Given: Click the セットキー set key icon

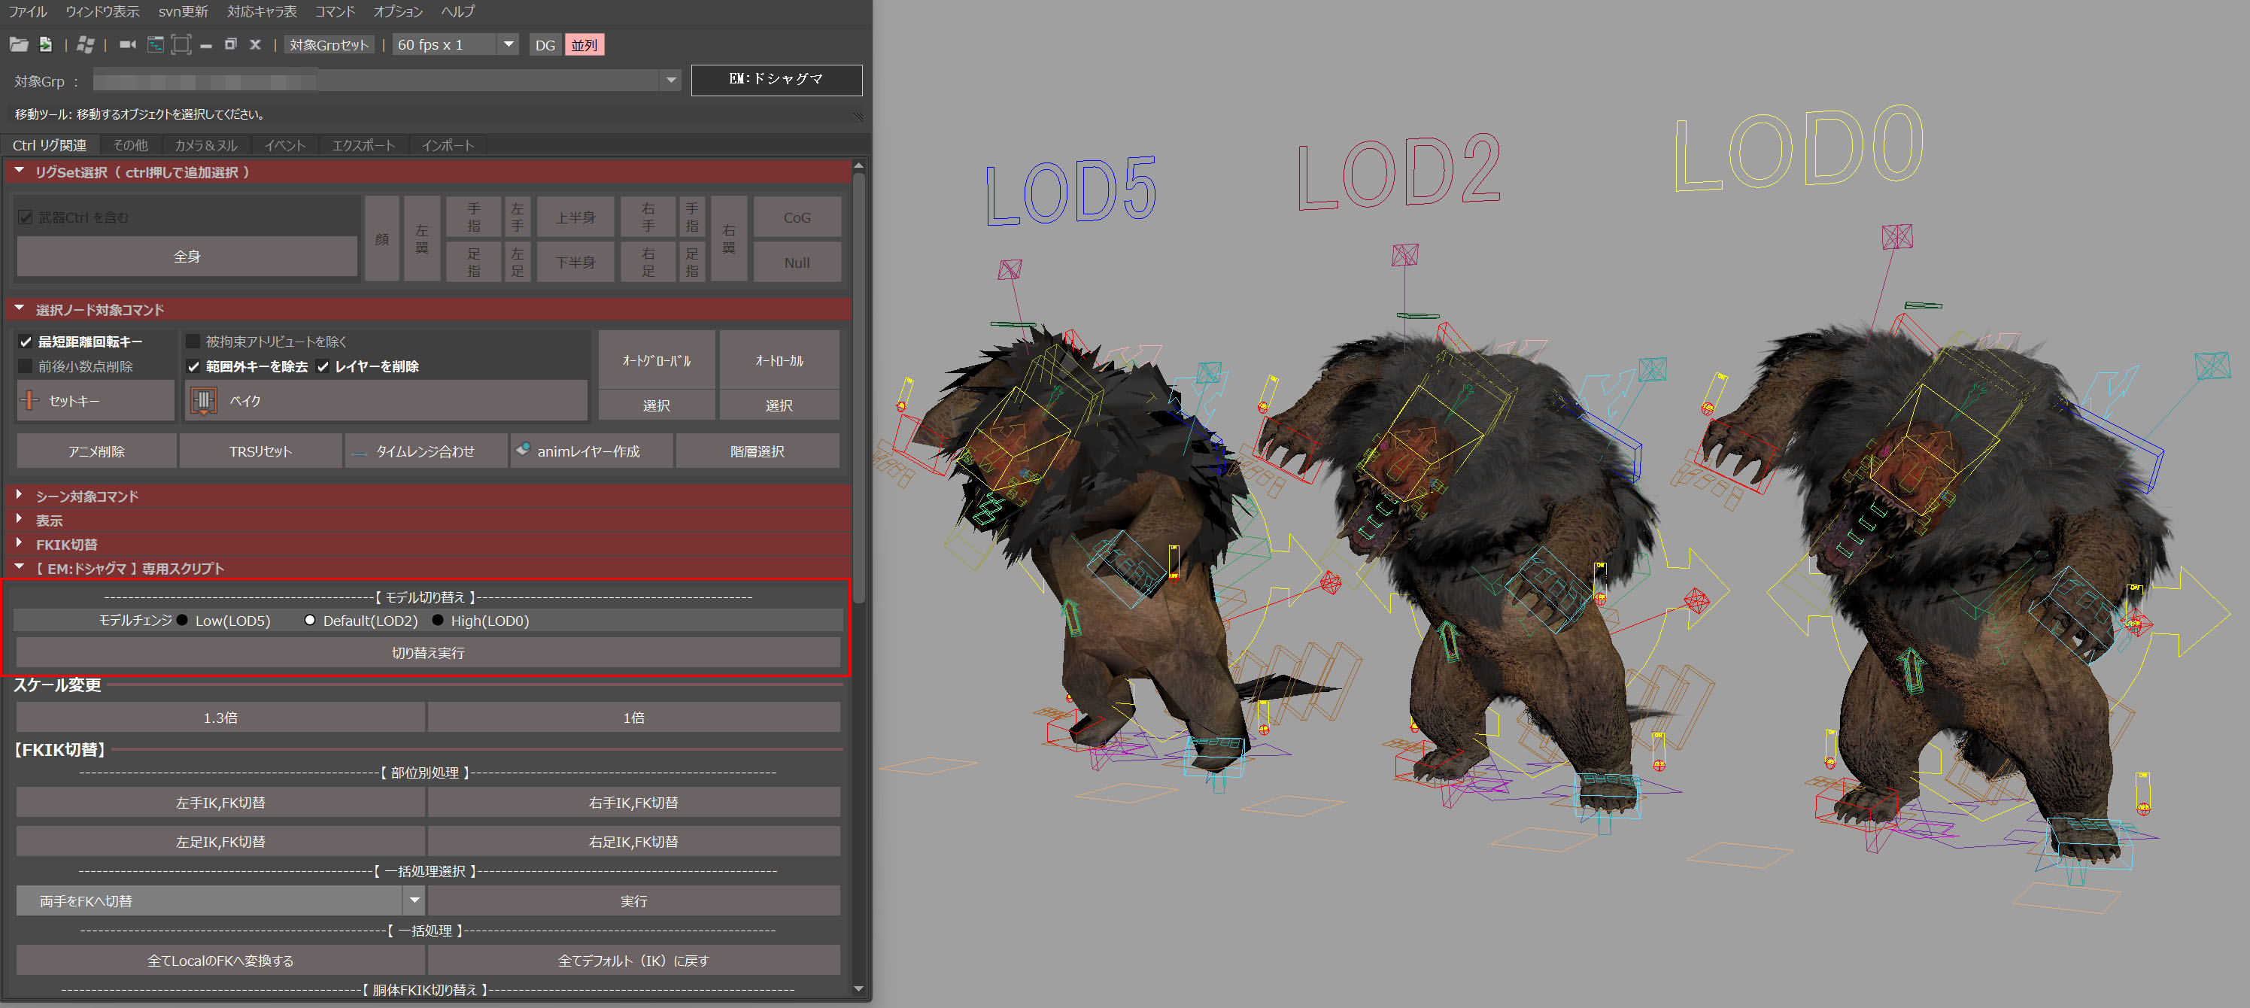Looking at the screenshot, I should pyautogui.click(x=29, y=401).
